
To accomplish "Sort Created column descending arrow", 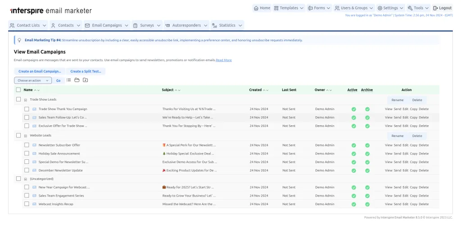I will coord(267,90).
